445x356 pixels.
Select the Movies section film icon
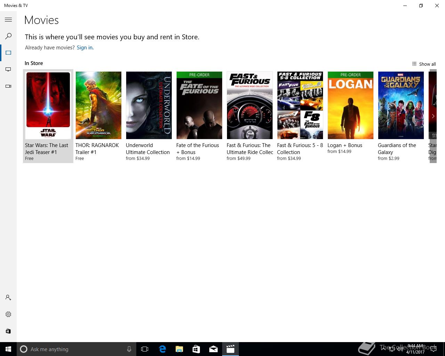[8, 53]
